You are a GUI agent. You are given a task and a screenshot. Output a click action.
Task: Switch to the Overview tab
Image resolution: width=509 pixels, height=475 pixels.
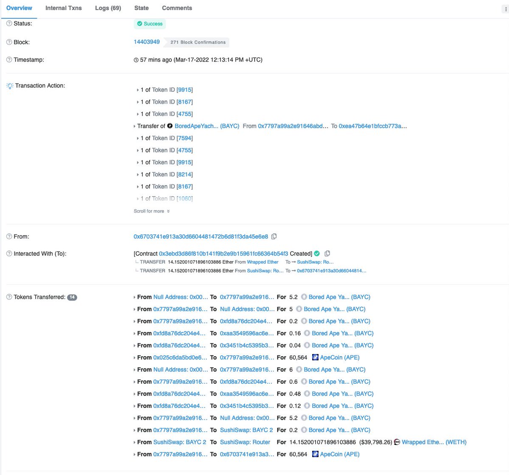tap(19, 8)
